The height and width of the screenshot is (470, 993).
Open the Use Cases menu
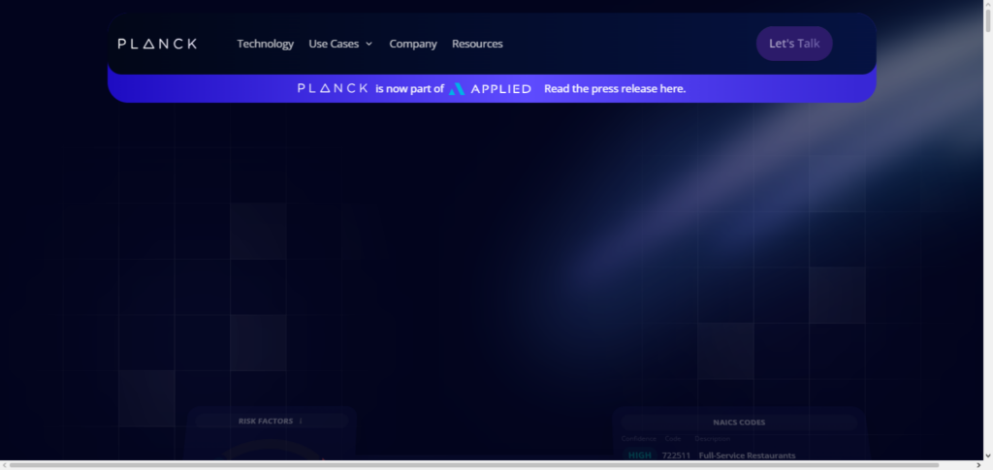[x=334, y=44]
